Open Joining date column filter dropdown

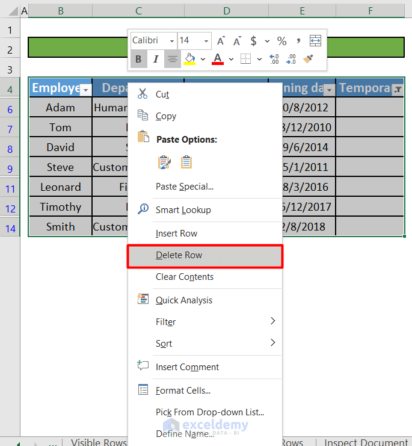tap(330, 90)
